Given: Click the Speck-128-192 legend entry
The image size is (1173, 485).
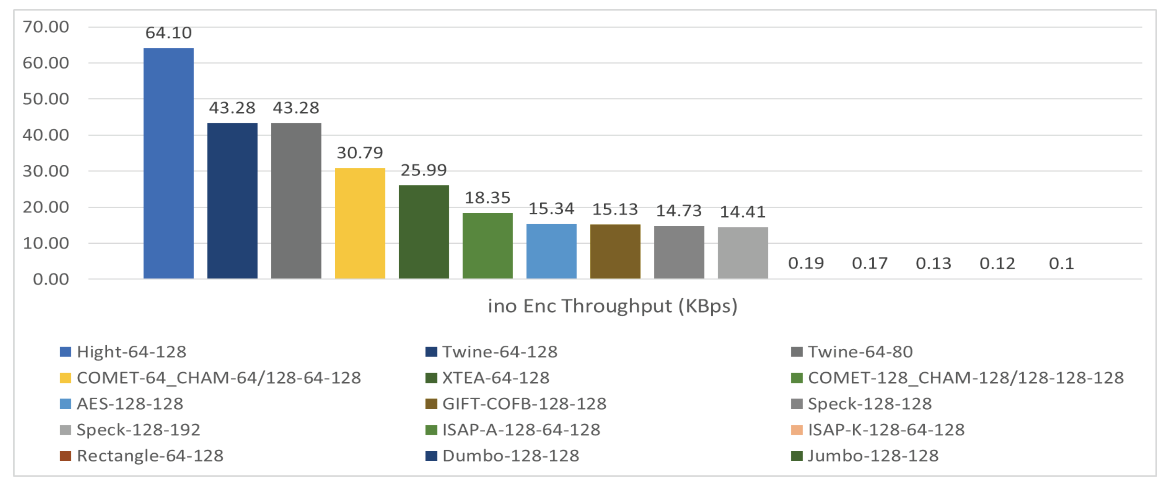Looking at the screenshot, I should tap(138, 430).
